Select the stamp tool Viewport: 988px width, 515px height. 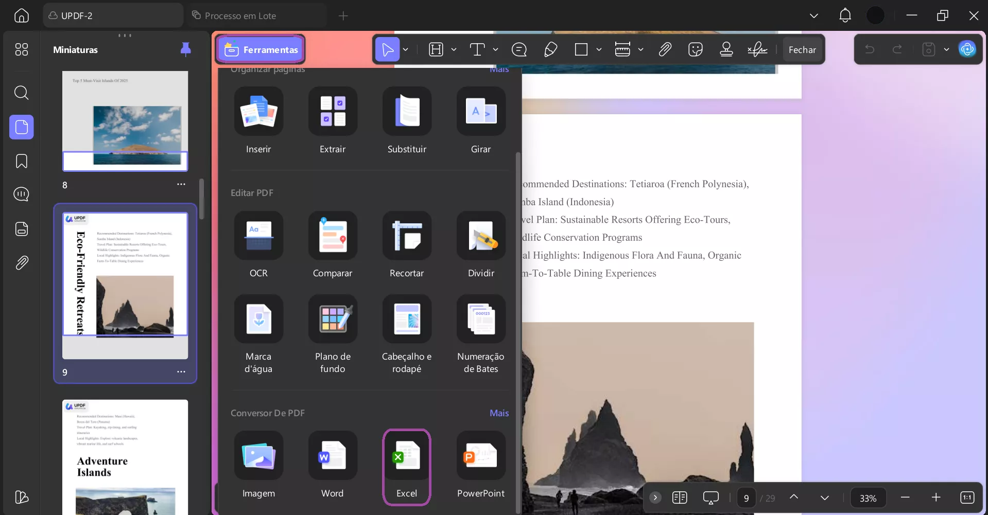726,49
